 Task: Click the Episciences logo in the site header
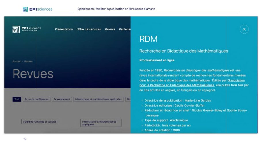tap(27, 29)
